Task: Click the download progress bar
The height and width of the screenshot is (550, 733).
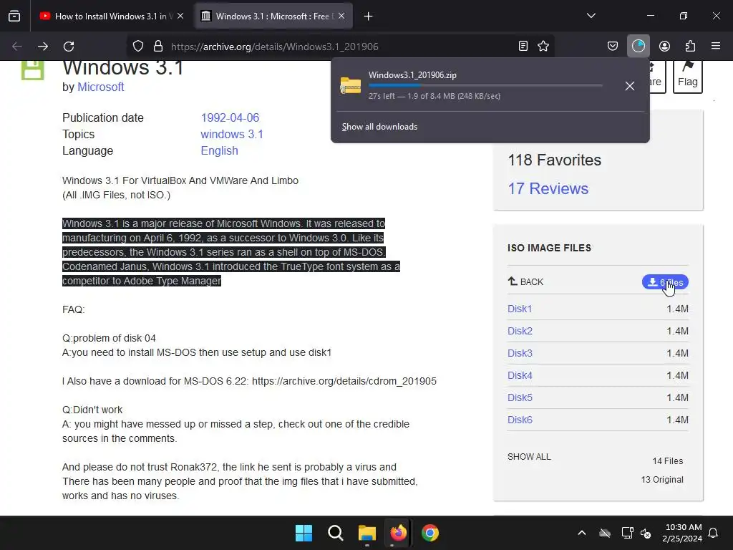Action: click(x=485, y=86)
